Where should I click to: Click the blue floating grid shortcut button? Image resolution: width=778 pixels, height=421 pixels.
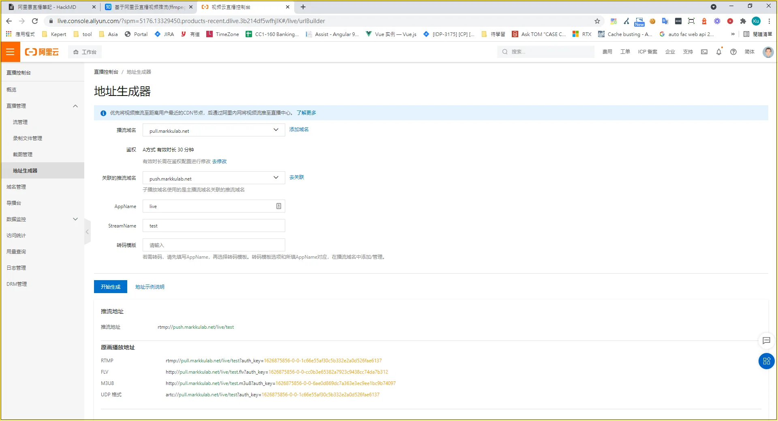point(766,361)
